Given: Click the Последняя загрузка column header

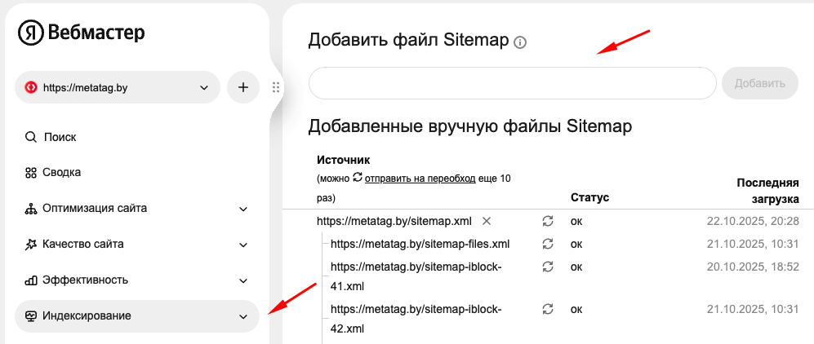Looking at the screenshot, I should 767,191.
